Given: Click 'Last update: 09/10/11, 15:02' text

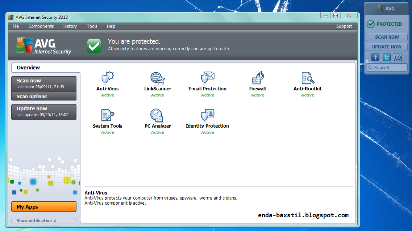Looking at the screenshot, I should [42, 115].
